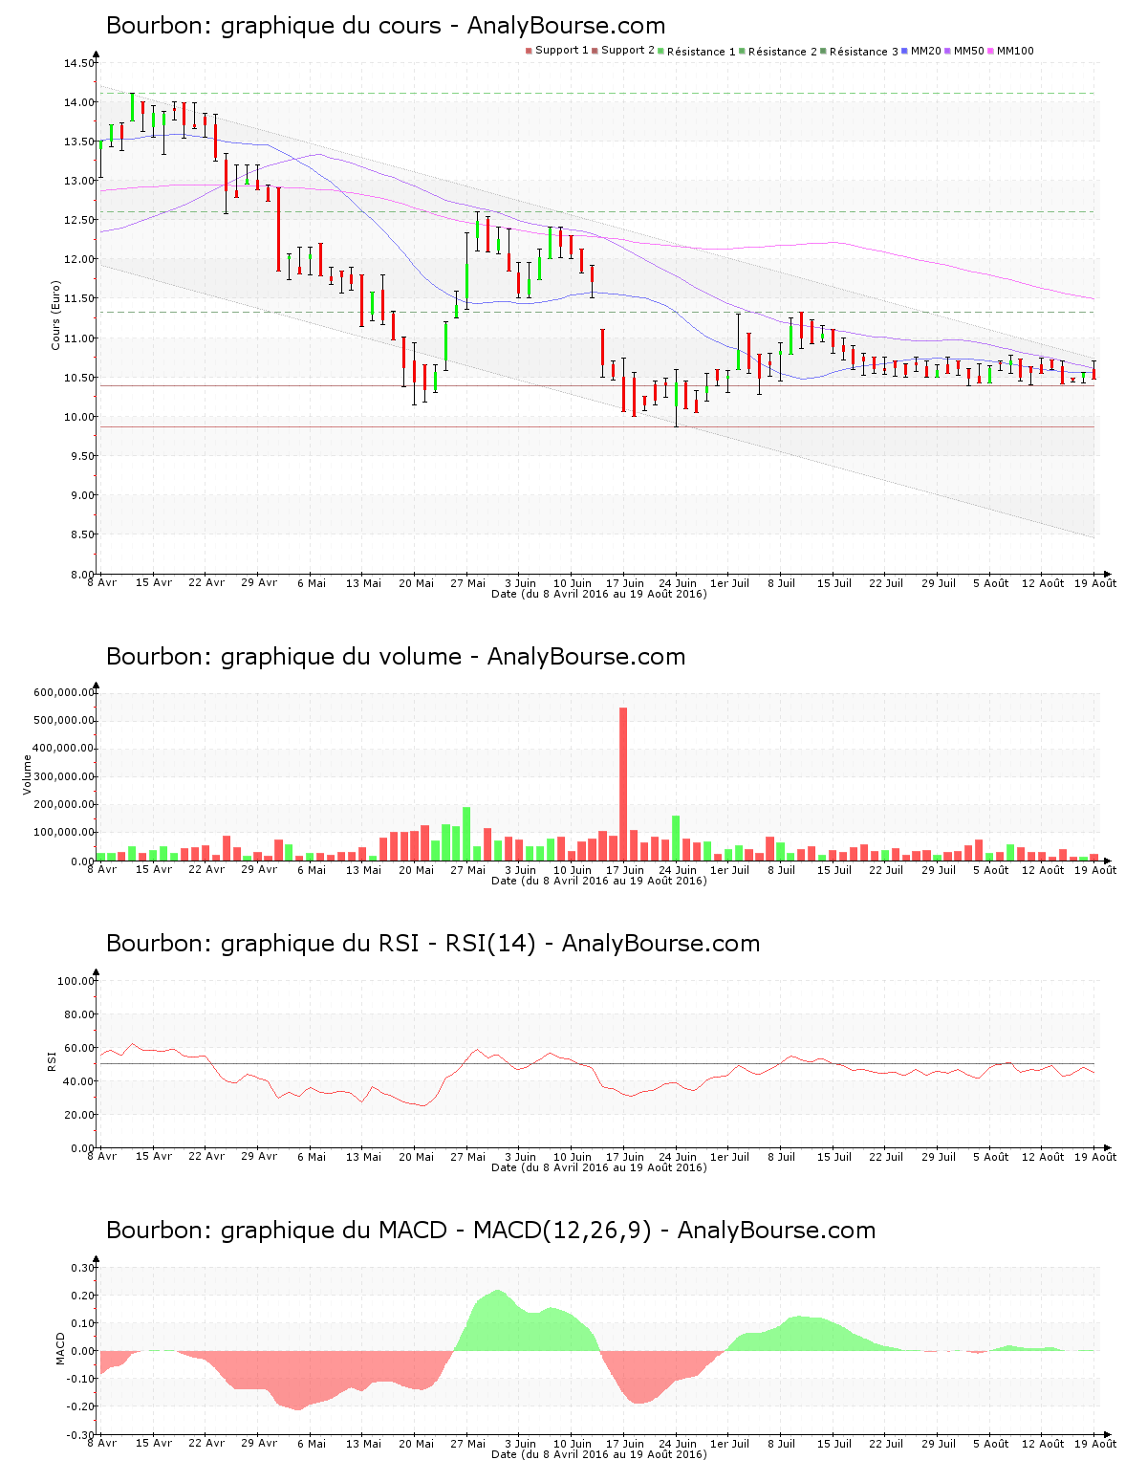1147x1482 pixels.
Task: Click the '3 Juin' date on RSI chart
Action: pos(520,1157)
